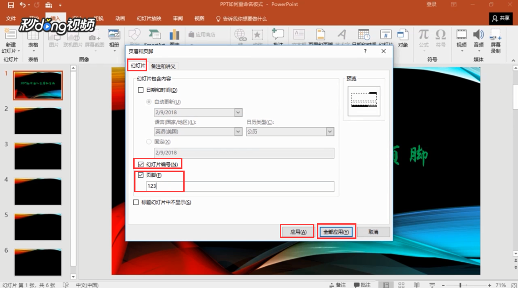
Task: Collapse the ribbon with the chevron
Action: coord(513,60)
